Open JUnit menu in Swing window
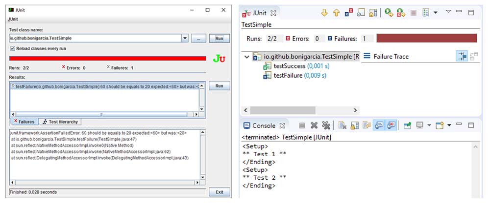This screenshot has height=207, width=490. pos(13,20)
